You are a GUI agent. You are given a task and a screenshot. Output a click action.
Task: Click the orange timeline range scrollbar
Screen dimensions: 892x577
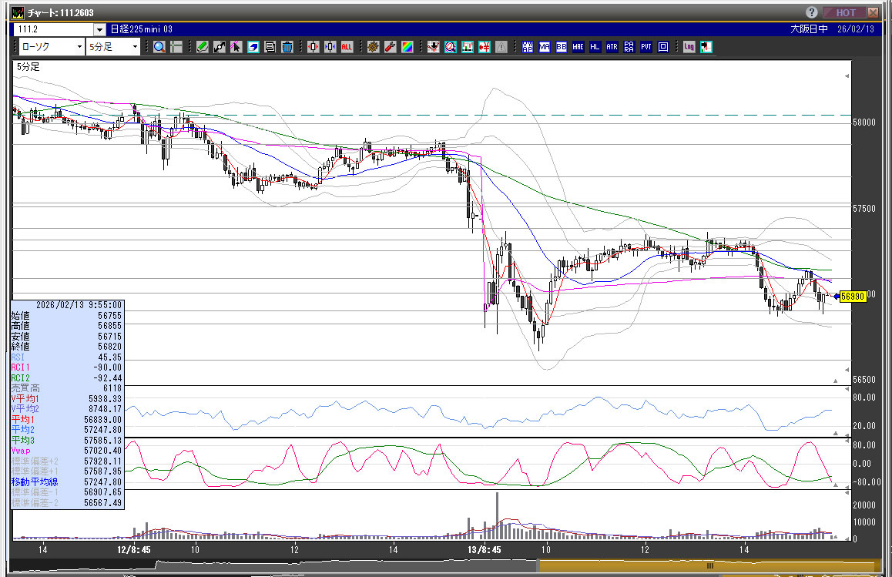[x=709, y=565]
